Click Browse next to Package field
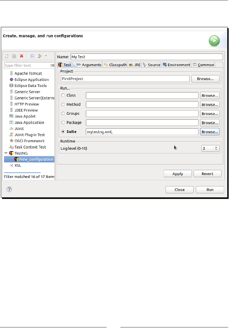Viewport: 229px width, 330px height. click(x=210, y=123)
